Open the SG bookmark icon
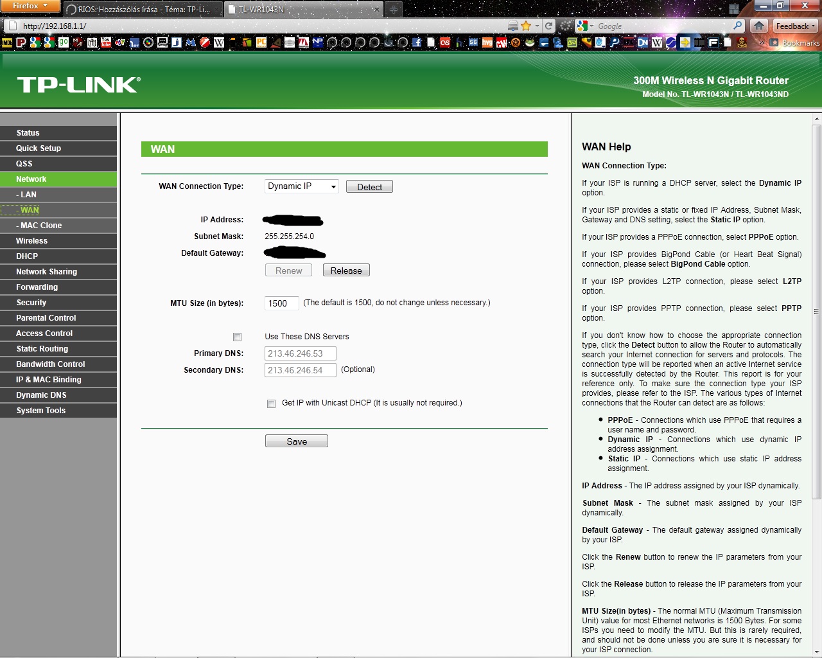This screenshot has width=822, height=658. pos(473,42)
